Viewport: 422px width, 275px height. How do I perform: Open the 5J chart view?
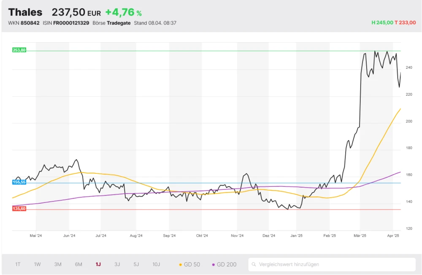click(x=136, y=264)
